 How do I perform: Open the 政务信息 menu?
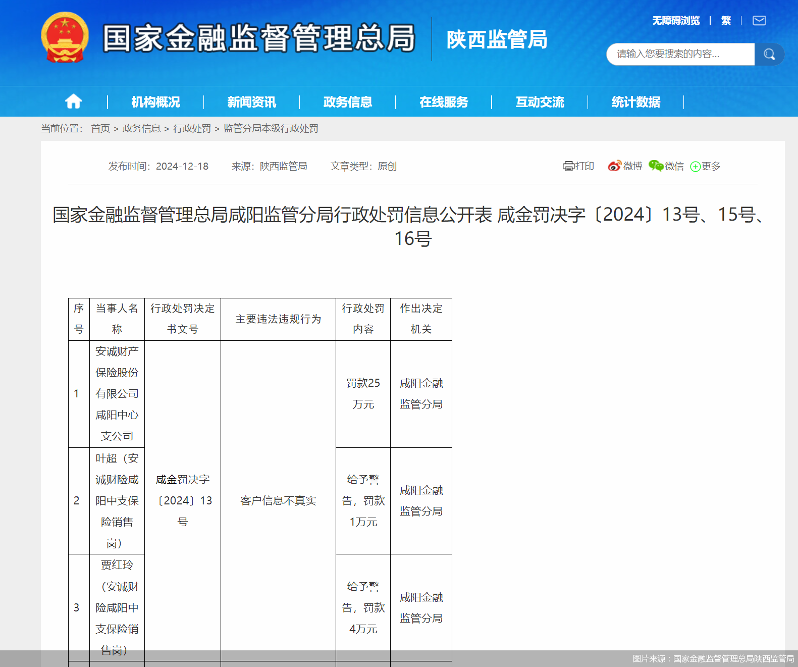347,102
